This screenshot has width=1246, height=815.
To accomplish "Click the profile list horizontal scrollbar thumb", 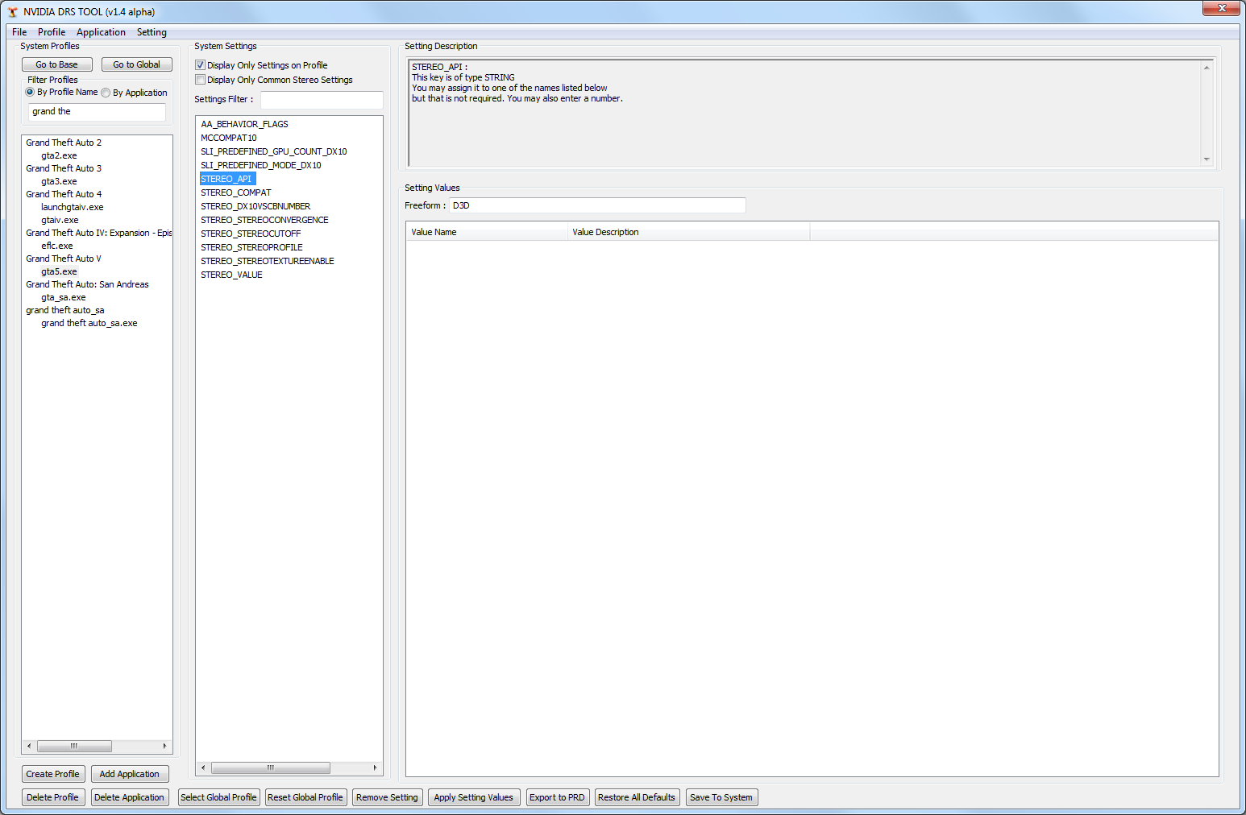I will 74,747.
